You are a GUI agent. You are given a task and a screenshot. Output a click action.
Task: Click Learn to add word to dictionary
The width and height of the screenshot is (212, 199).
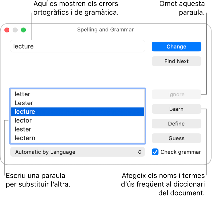pyautogui.click(x=176, y=109)
